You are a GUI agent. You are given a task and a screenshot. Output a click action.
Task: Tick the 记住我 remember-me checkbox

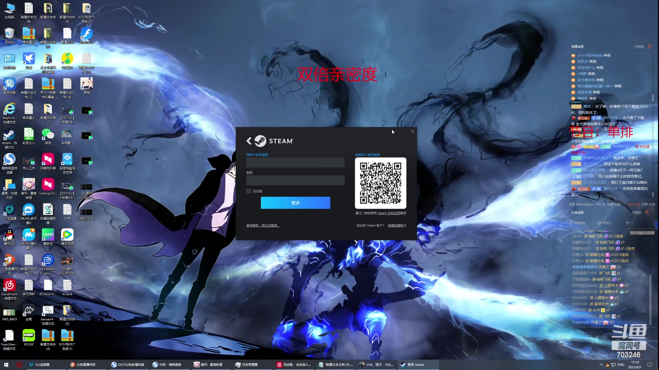(249, 191)
